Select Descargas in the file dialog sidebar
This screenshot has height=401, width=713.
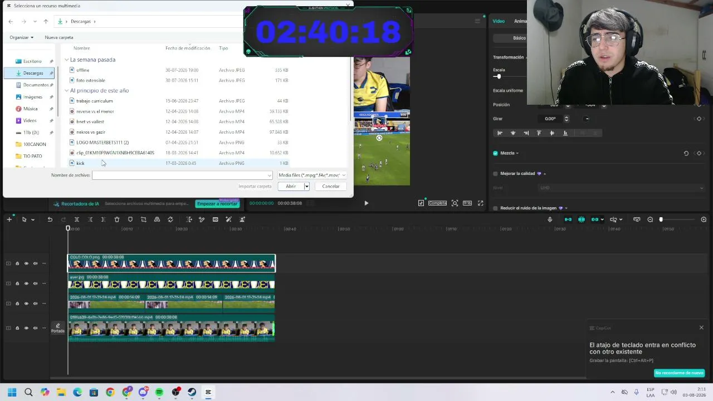tap(29, 73)
